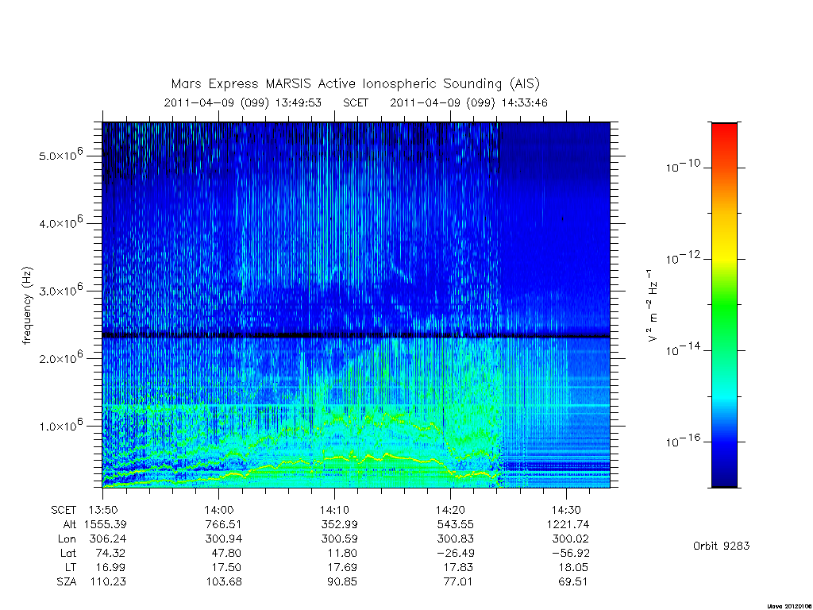Image resolution: width=813 pixels, height=610 pixels.
Task: Click the 3.0×10^6 frequency tick label
Action: (60, 290)
